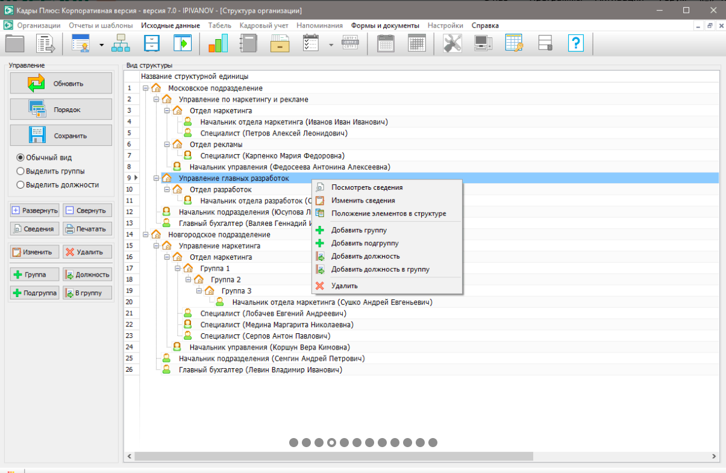Click the В группу button
Viewport: 726px width, 473px height.
[x=87, y=293]
